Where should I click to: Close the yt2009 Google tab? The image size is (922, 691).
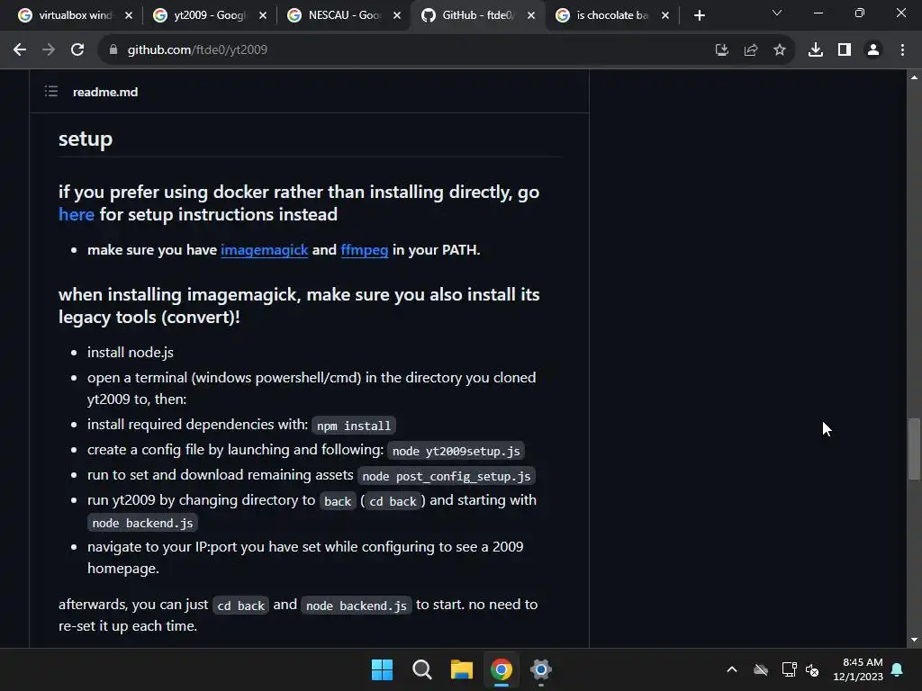tap(263, 16)
